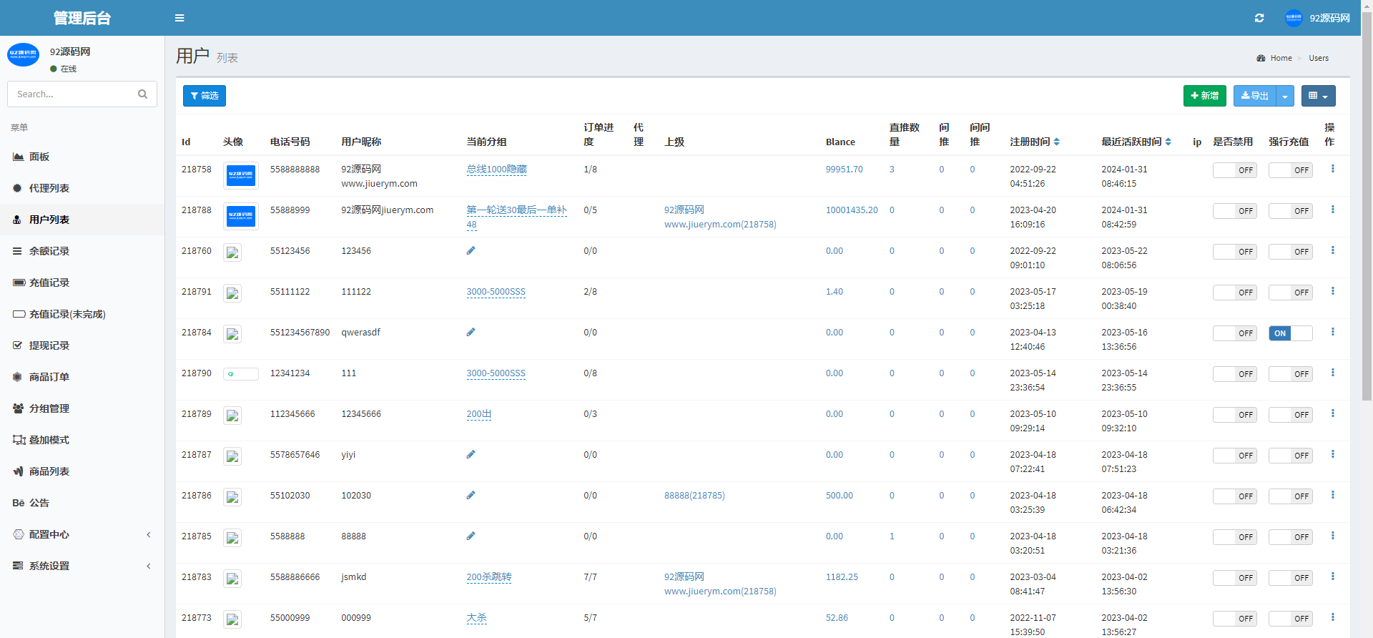The width and height of the screenshot is (1373, 638).
Task: Open actions menu dots for user 218784
Action: tap(1332, 332)
